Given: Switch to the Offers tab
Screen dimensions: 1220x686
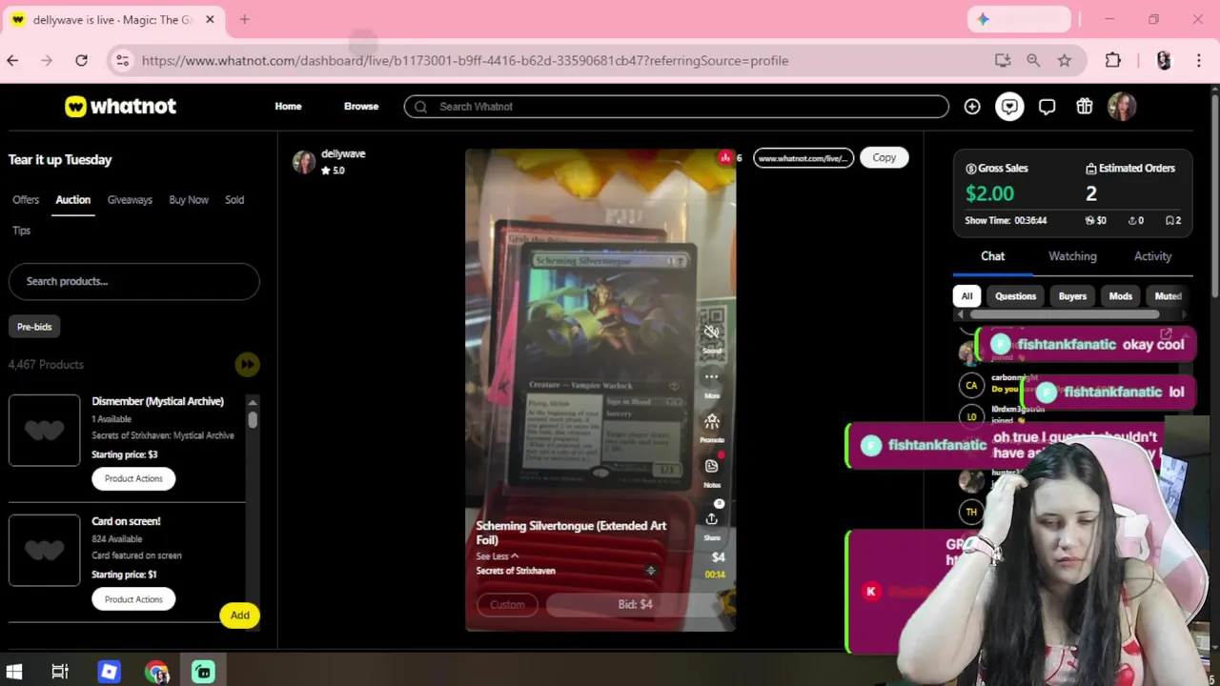Looking at the screenshot, I should [26, 200].
